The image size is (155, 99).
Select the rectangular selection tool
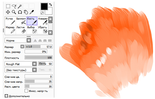(x=8, y=6)
